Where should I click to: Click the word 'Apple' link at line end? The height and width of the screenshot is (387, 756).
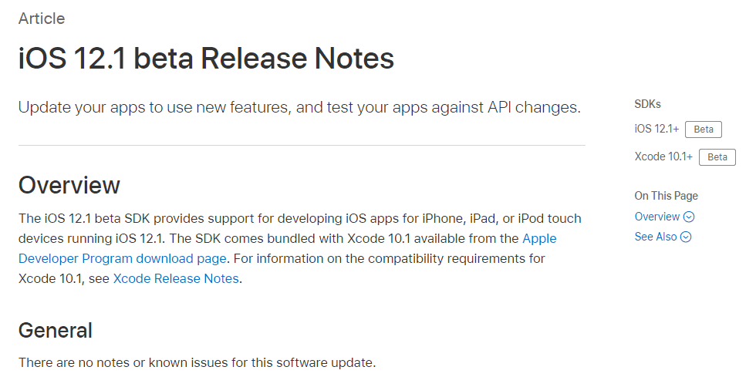(539, 238)
